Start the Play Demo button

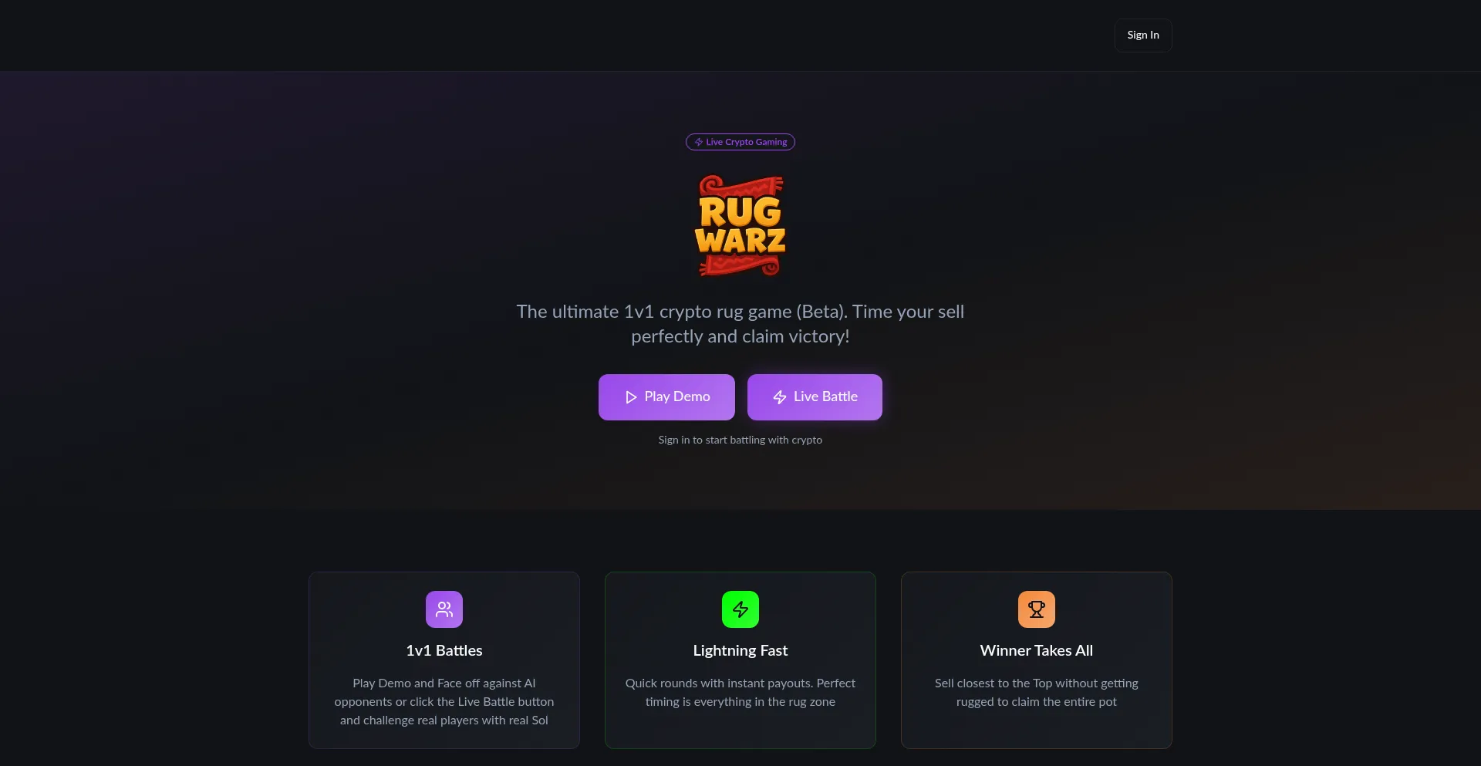(x=666, y=397)
